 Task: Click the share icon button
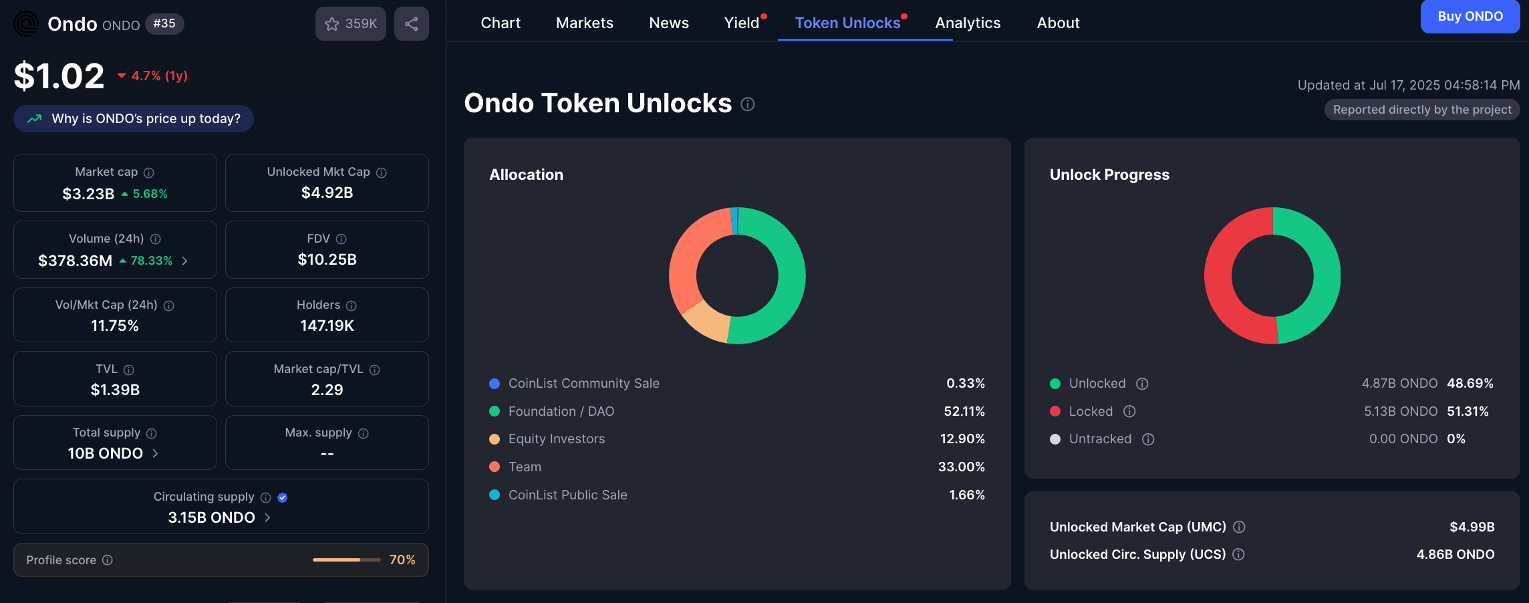coord(412,24)
